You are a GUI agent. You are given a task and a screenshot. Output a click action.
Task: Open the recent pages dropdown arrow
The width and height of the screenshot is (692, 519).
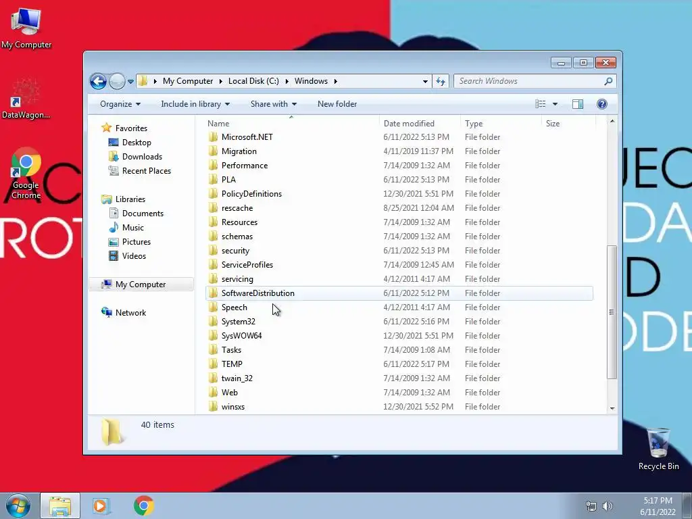130,82
